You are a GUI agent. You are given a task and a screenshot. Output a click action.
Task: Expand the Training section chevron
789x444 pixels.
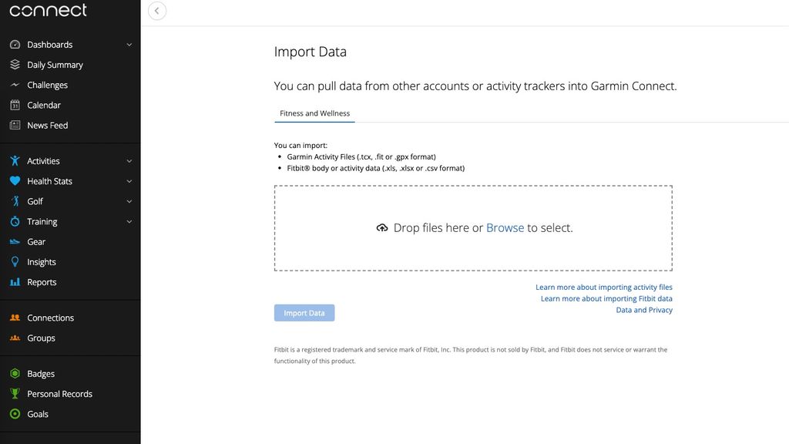pyautogui.click(x=129, y=221)
